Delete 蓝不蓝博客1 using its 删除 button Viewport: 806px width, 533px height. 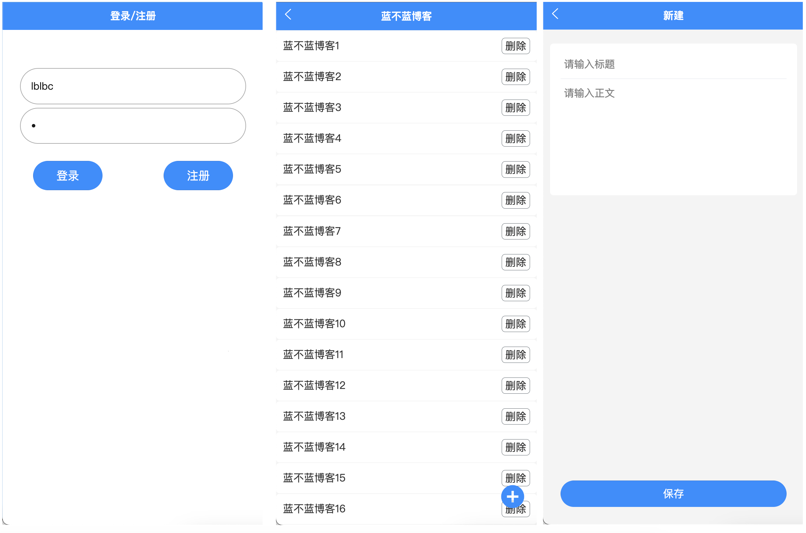tap(515, 46)
